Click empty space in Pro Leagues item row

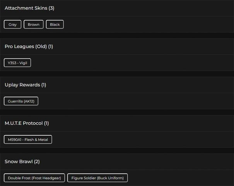click(132, 63)
